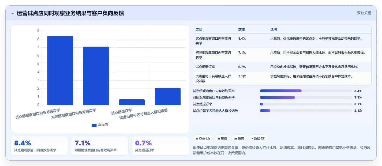Click description starting 示意值，仅代表假设中的试点组
Image resolution: width=382 pixels, height=166 pixels.
tap(316, 39)
